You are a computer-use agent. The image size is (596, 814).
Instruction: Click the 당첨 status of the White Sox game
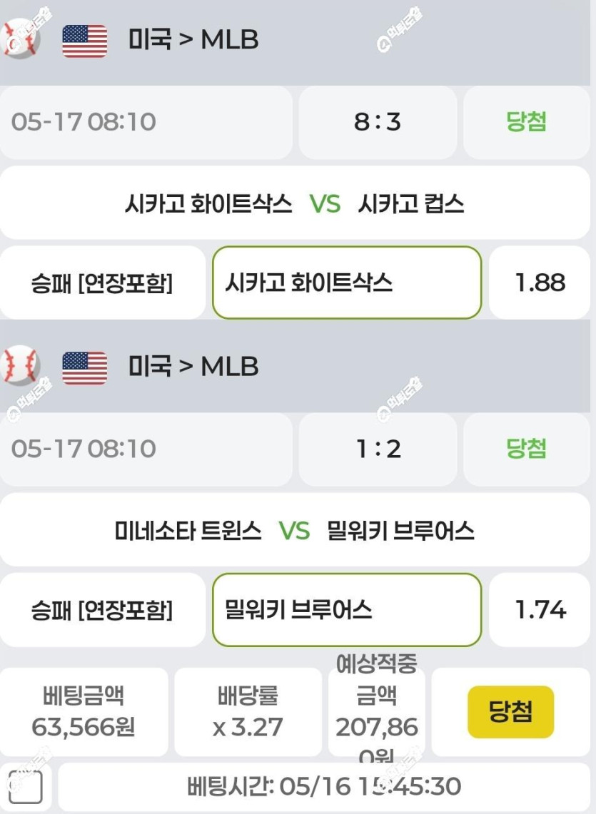(x=526, y=123)
